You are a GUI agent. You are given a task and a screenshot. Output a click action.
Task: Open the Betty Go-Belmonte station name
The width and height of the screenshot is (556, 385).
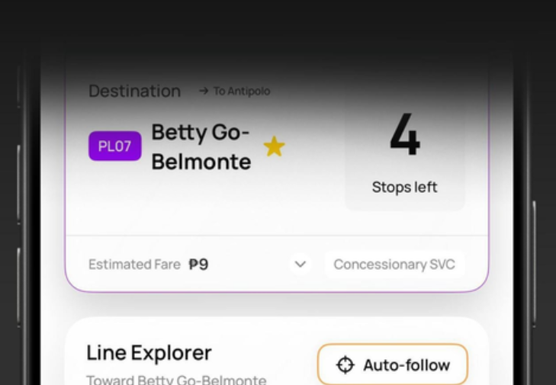(201, 146)
